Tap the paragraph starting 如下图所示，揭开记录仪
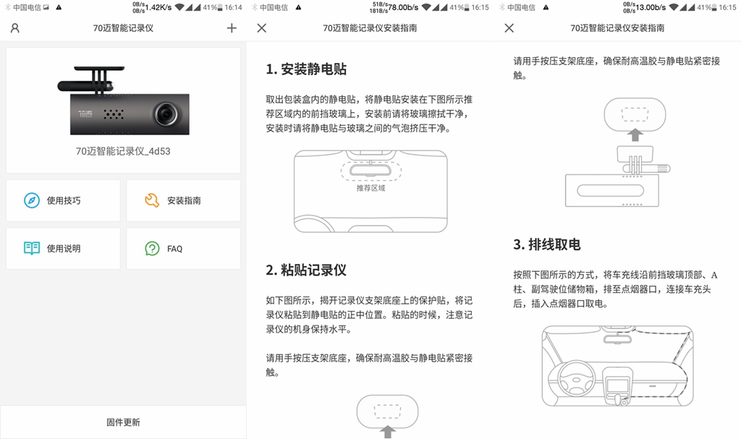741x439 pixels. (x=369, y=315)
